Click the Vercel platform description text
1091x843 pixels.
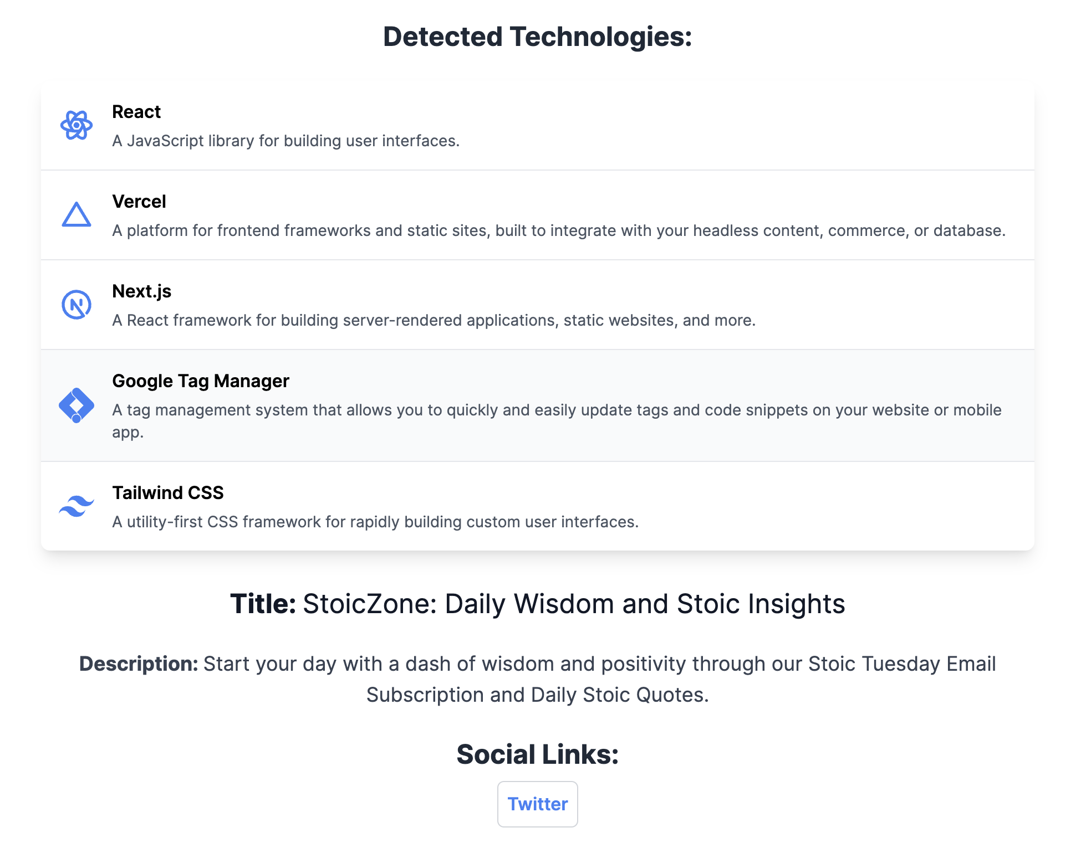tap(559, 231)
